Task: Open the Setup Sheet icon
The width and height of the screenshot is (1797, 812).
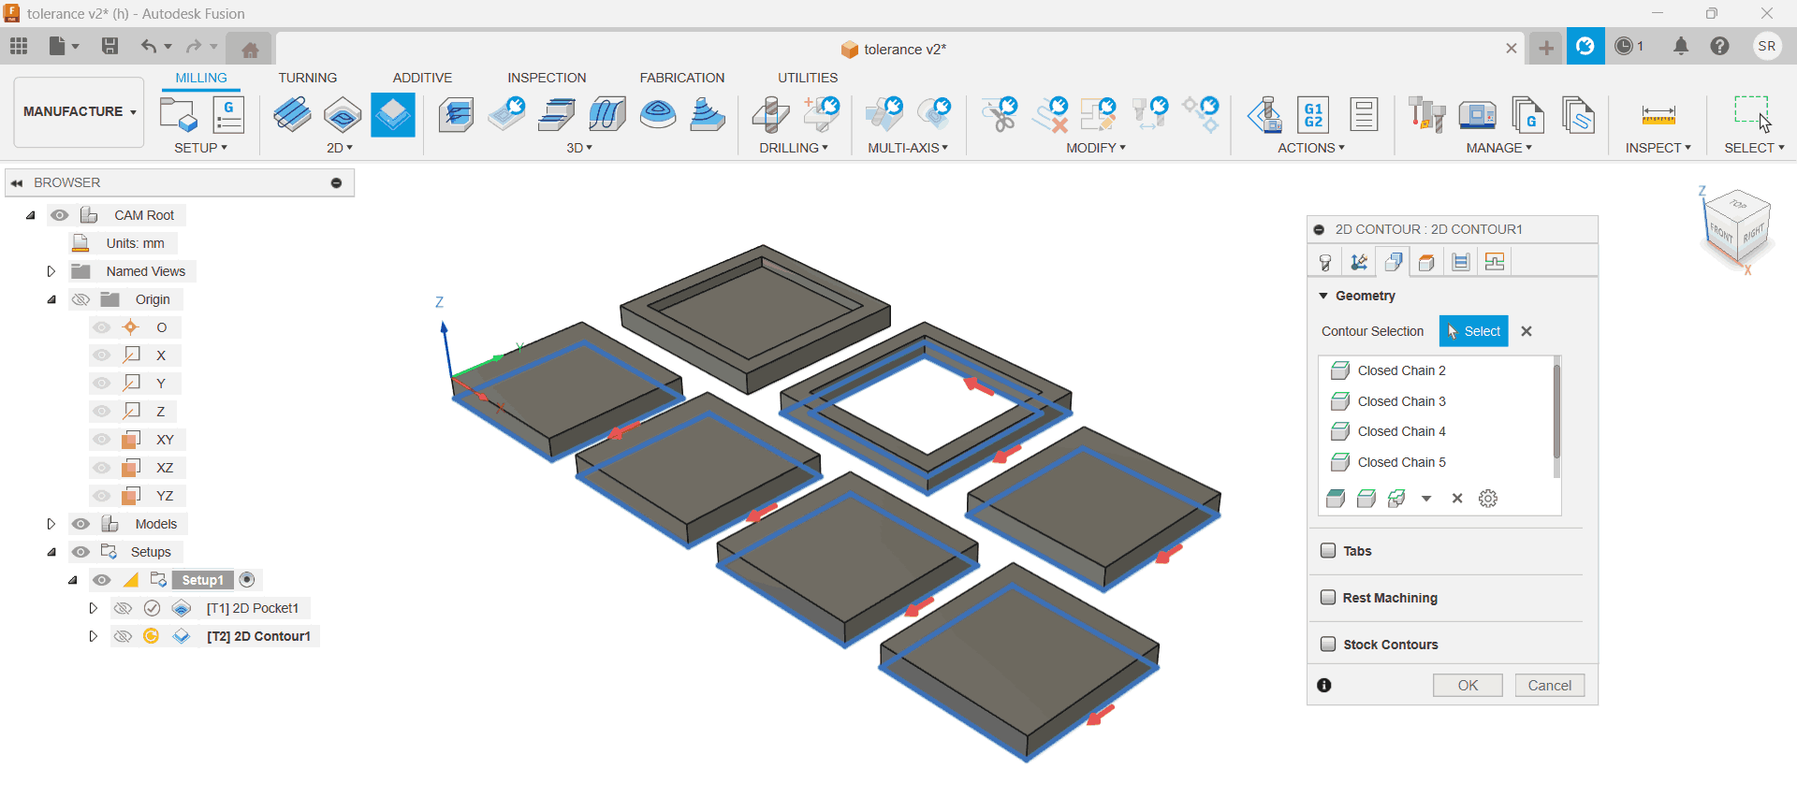Action: 1364,115
